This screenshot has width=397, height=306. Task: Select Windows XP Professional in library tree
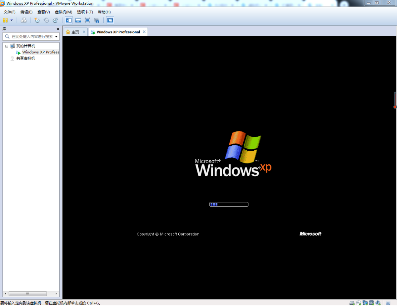40,52
